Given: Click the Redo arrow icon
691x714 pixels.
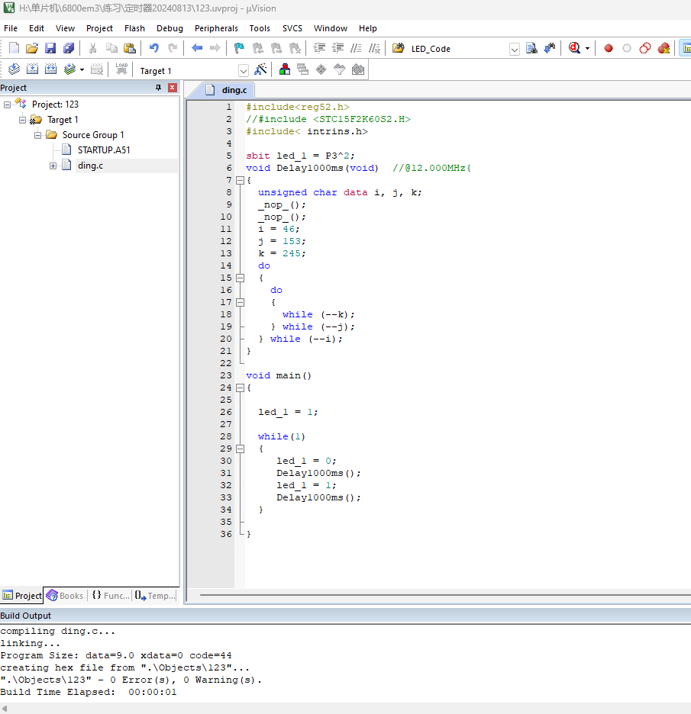Looking at the screenshot, I should tap(173, 48).
